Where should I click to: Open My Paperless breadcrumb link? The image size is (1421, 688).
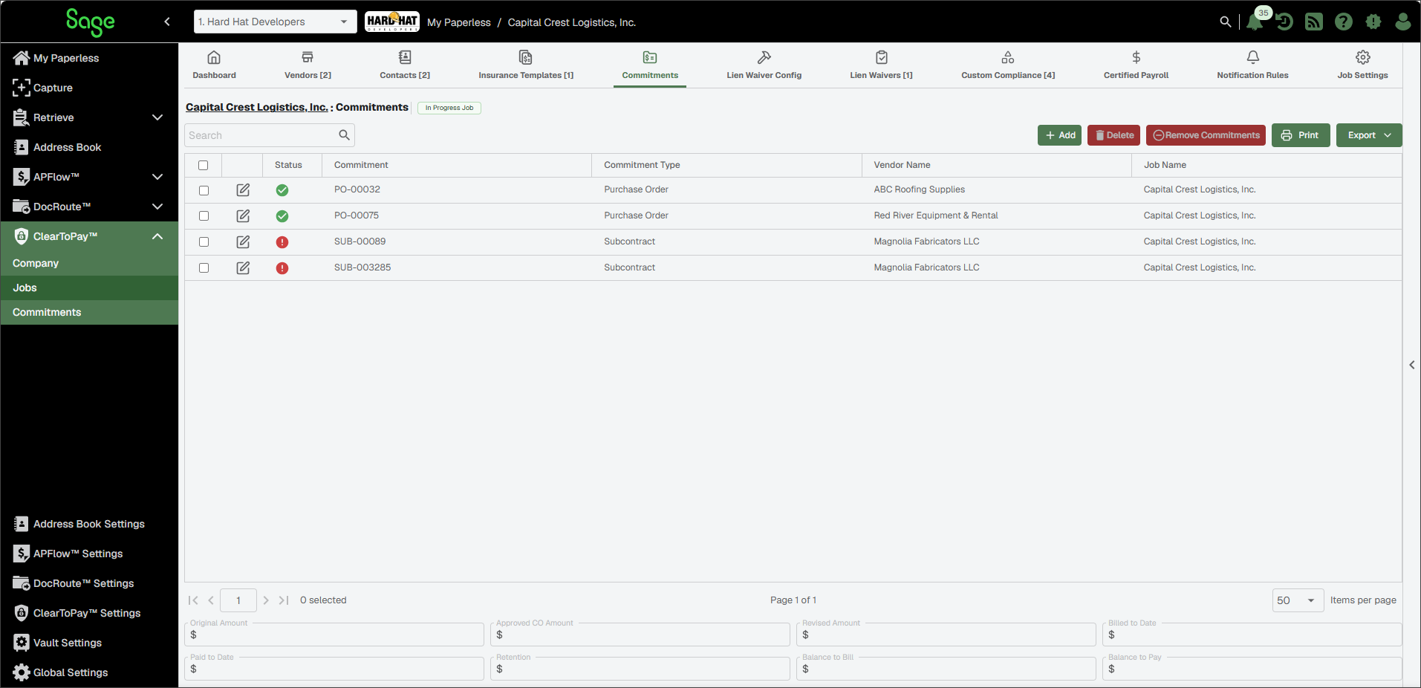click(x=459, y=22)
